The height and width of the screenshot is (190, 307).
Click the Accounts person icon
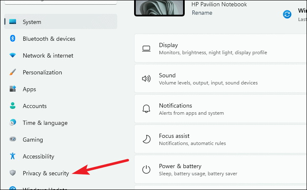click(13, 106)
